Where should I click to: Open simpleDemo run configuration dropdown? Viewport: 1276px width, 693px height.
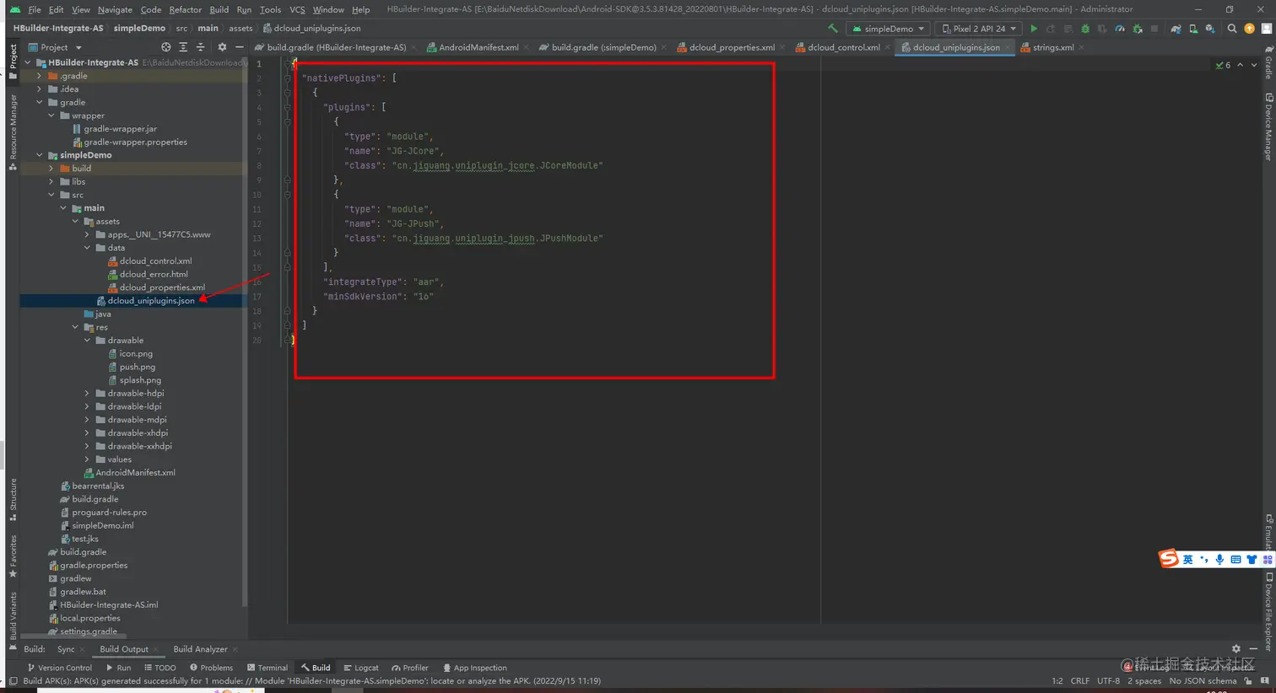[x=889, y=29]
